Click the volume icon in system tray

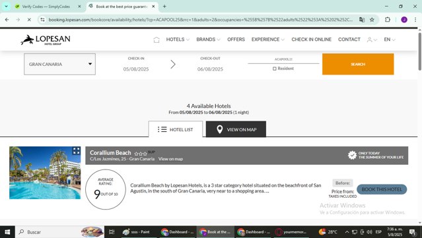click(x=370, y=232)
